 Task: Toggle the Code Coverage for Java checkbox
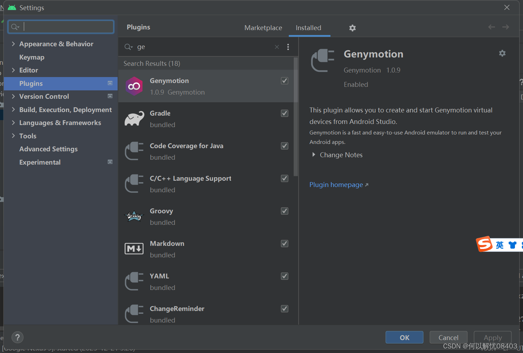tap(285, 146)
